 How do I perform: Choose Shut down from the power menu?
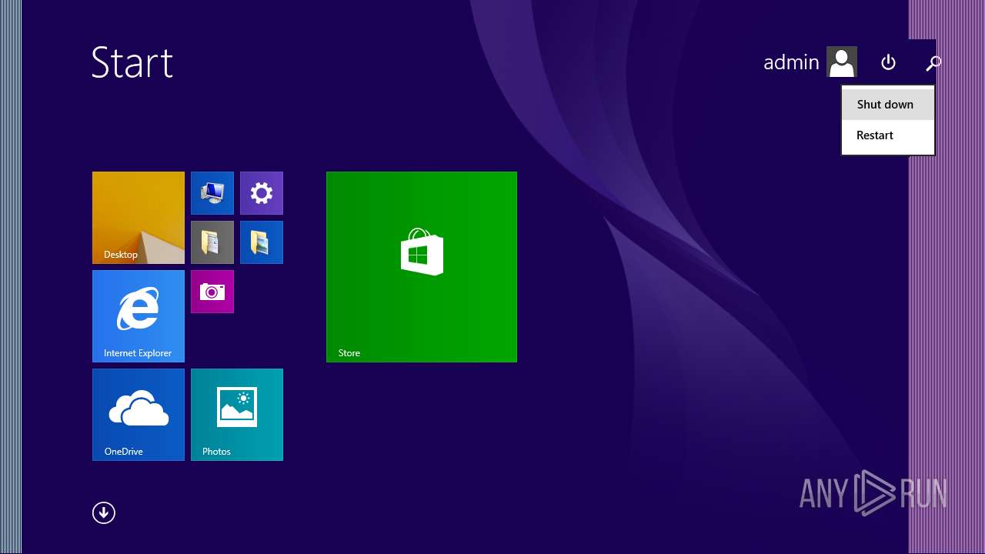tap(888, 105)
